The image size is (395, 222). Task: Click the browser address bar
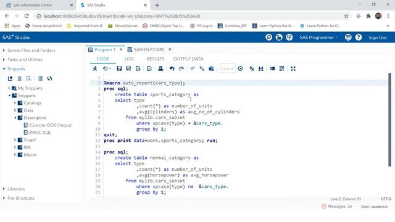pos(189,16)
